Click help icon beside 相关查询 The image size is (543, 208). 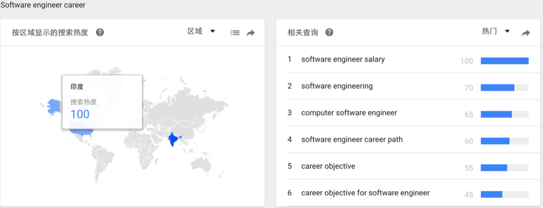coord(329,32)
